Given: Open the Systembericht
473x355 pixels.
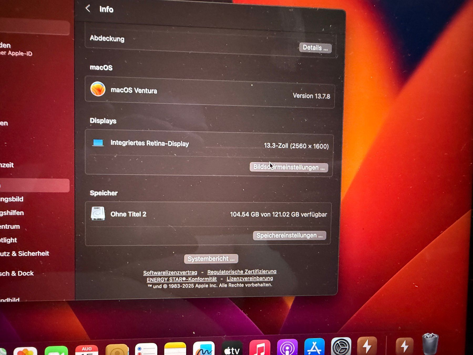Looking at the screenshot, I should tap(211, 259).
